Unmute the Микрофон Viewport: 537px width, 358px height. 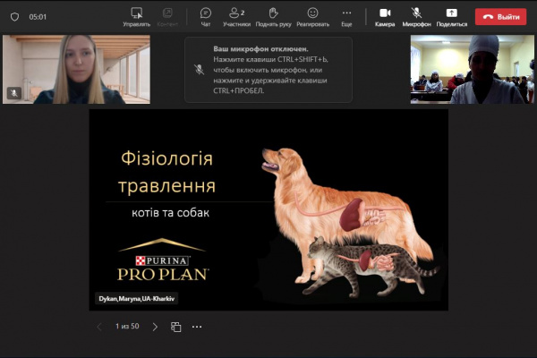tap(416, 17)
